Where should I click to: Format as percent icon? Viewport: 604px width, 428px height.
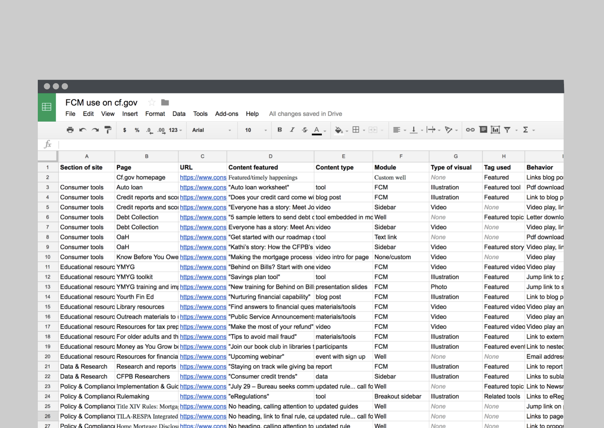click(137, 130)
